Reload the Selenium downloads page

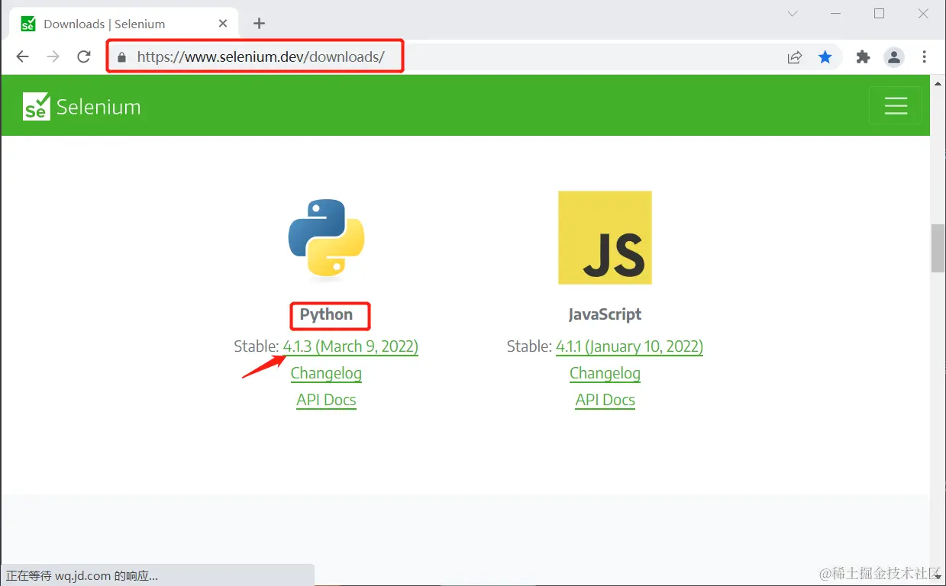(84, 56)
